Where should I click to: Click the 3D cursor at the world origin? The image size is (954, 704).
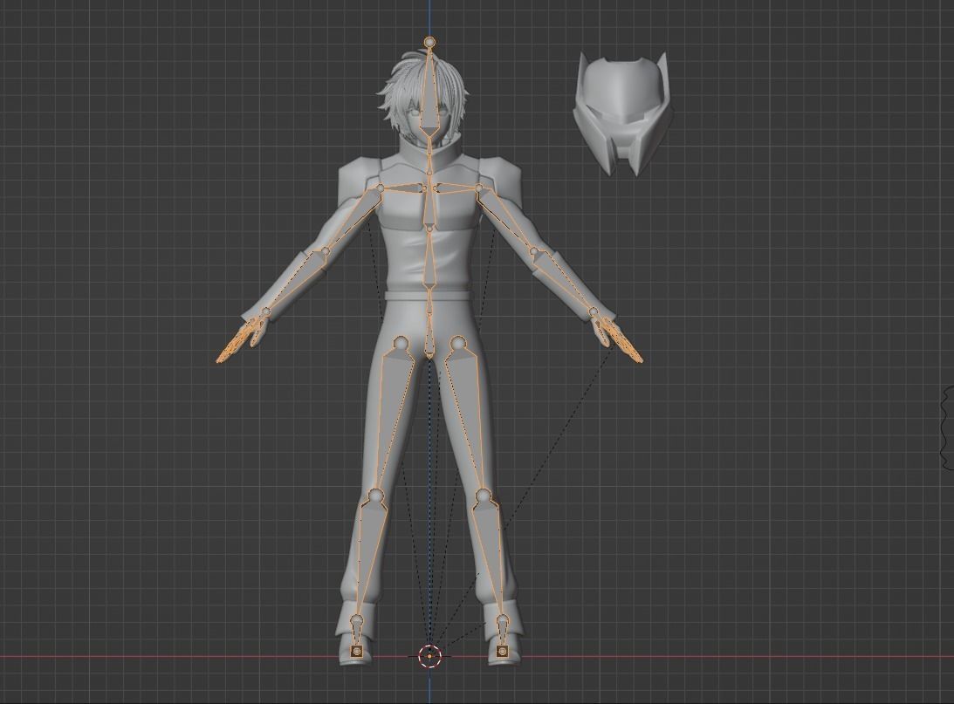(x=429, y=656)
